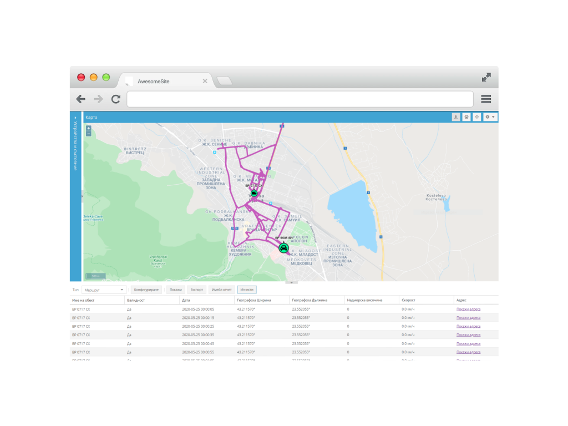Click the paw print toolbar icon
Image resolution: width=568 pixels, height=426 pixels.
point(466,117)
